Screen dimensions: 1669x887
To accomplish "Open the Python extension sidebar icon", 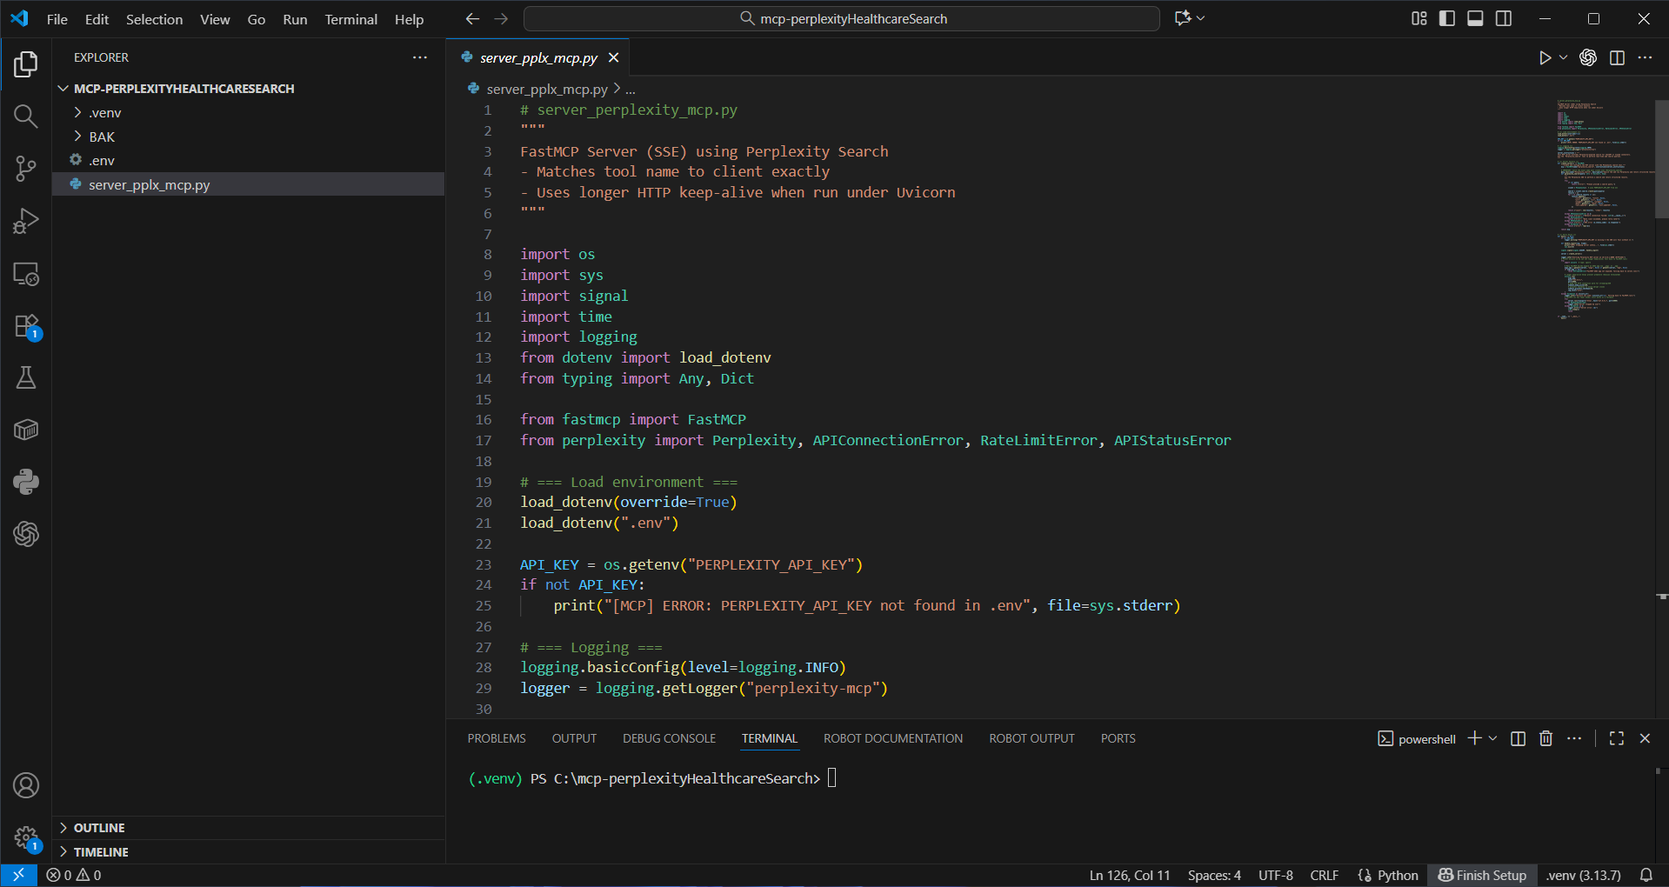I will click(25, 482).
